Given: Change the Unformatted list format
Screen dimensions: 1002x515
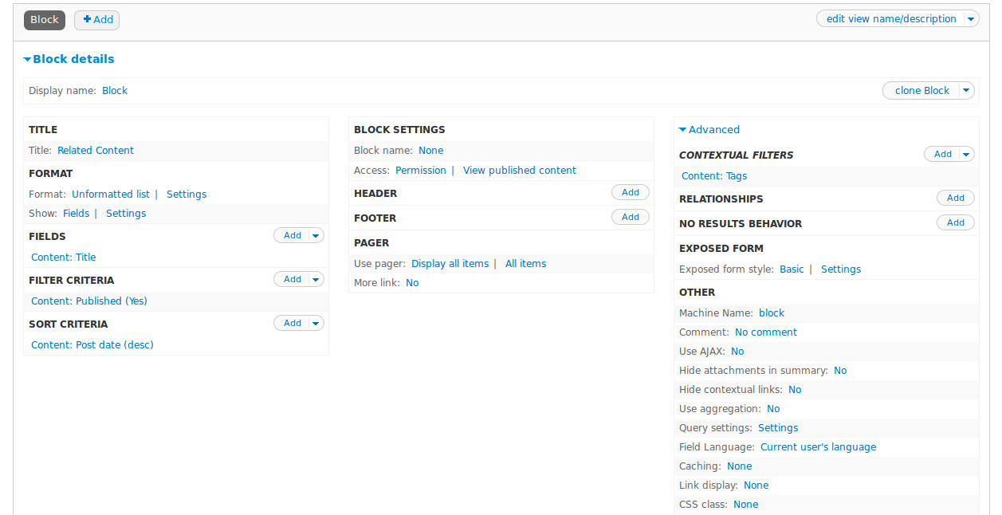Looking at the screenshot, I should [111, 194].
